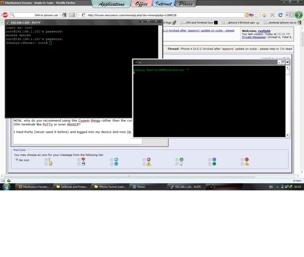Click the green status bar add-on icon
This screenshot has width=304, height=257.
click(9, 181)
